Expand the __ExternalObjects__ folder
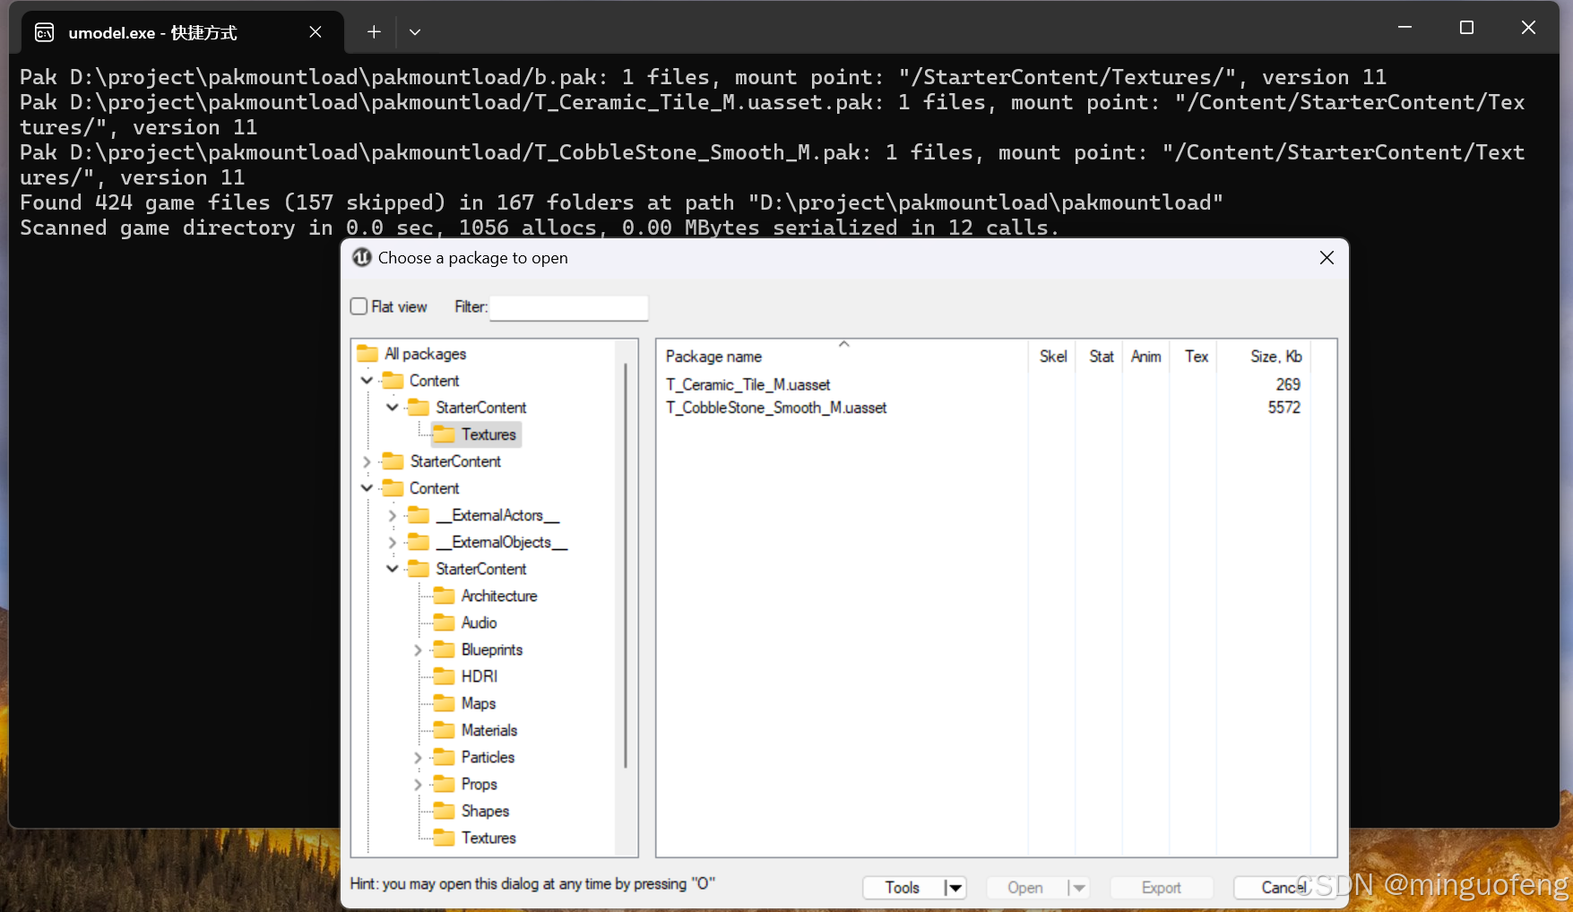This screenshot has width=1573, height=912. [x=393, y=542]
